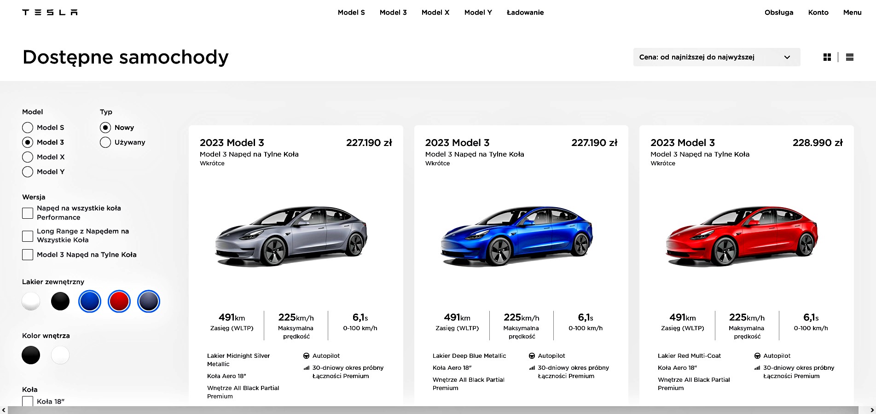
Task: Click connectivity signal icon on red car card
Action: click(757, 368)
